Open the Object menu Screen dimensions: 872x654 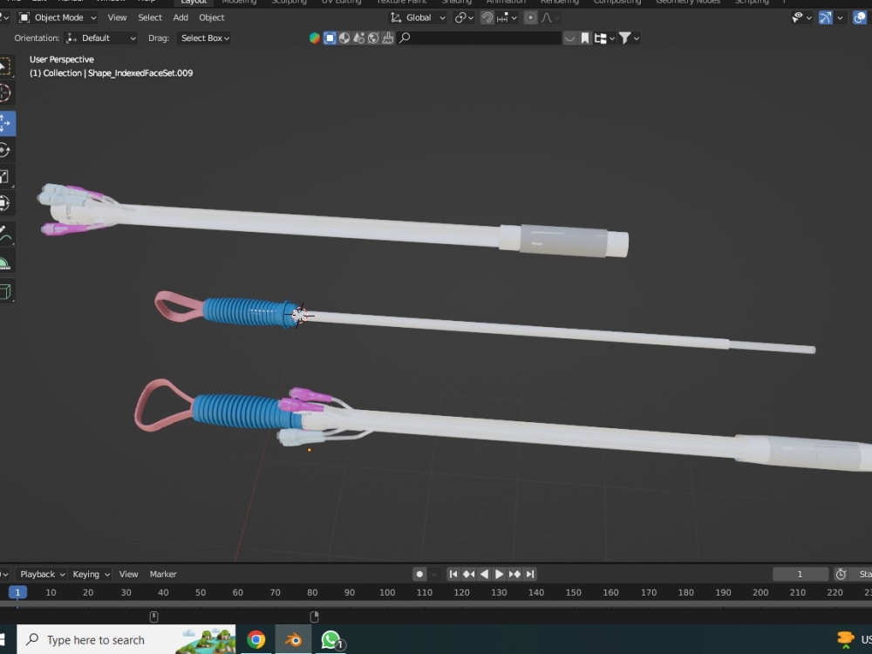point(212,17)
